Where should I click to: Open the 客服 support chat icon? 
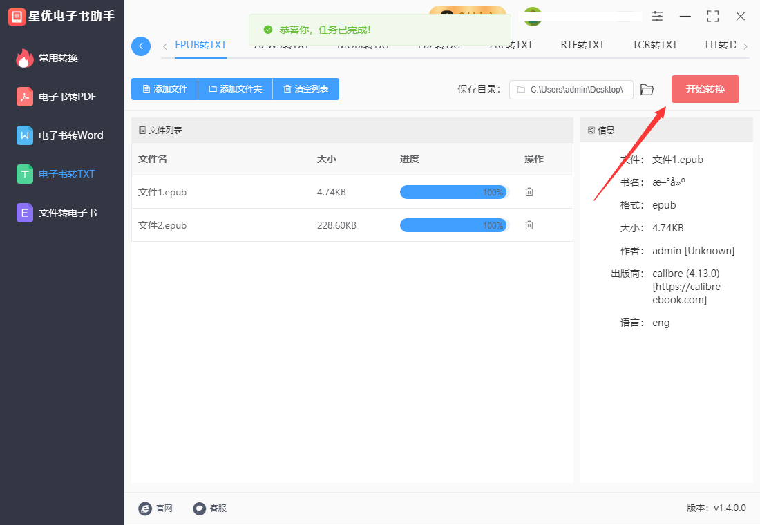[199, 508]
